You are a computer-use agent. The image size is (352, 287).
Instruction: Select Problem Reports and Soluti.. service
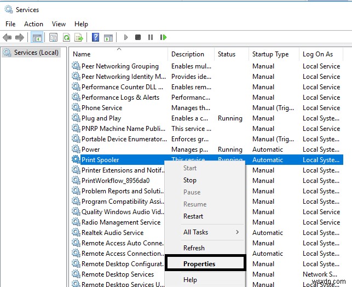click(123, 191)
